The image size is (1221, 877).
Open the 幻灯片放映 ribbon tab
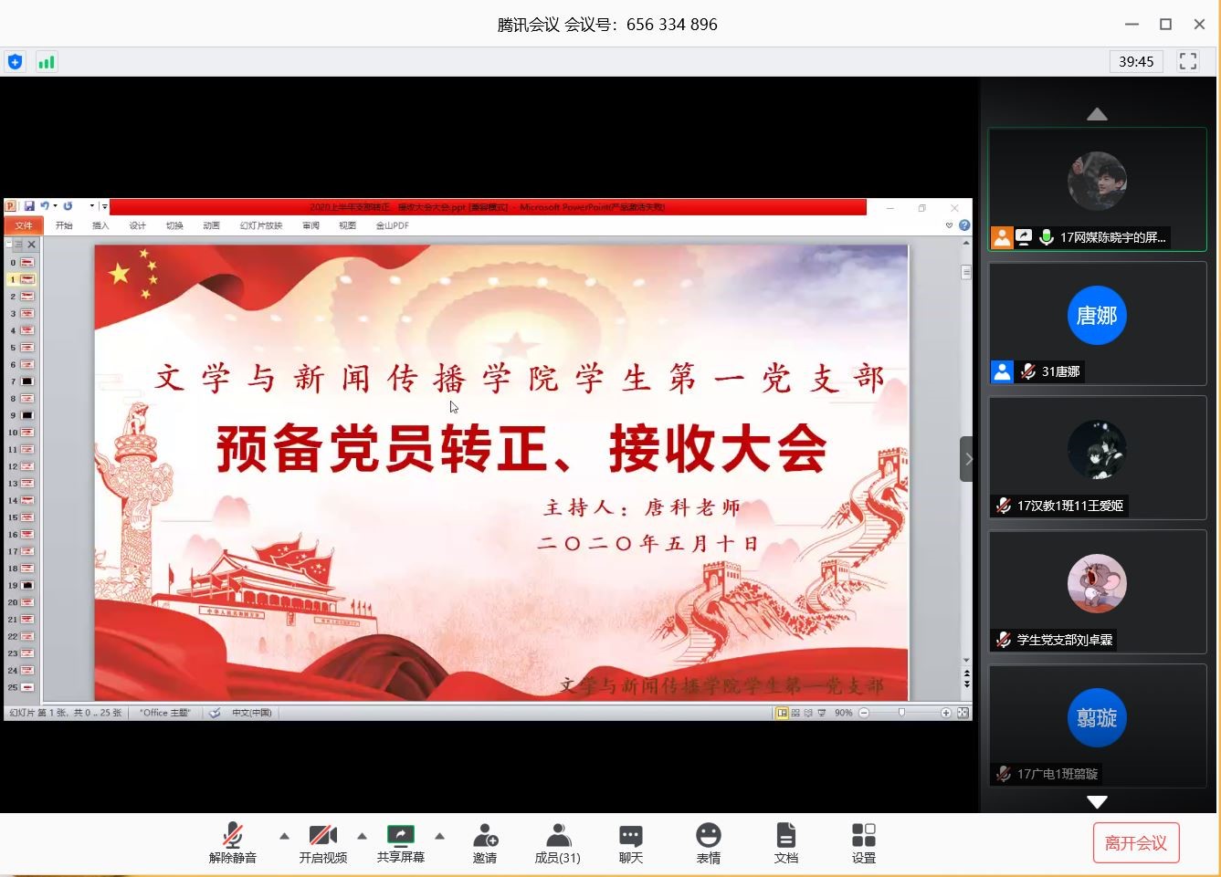(262, 225)
